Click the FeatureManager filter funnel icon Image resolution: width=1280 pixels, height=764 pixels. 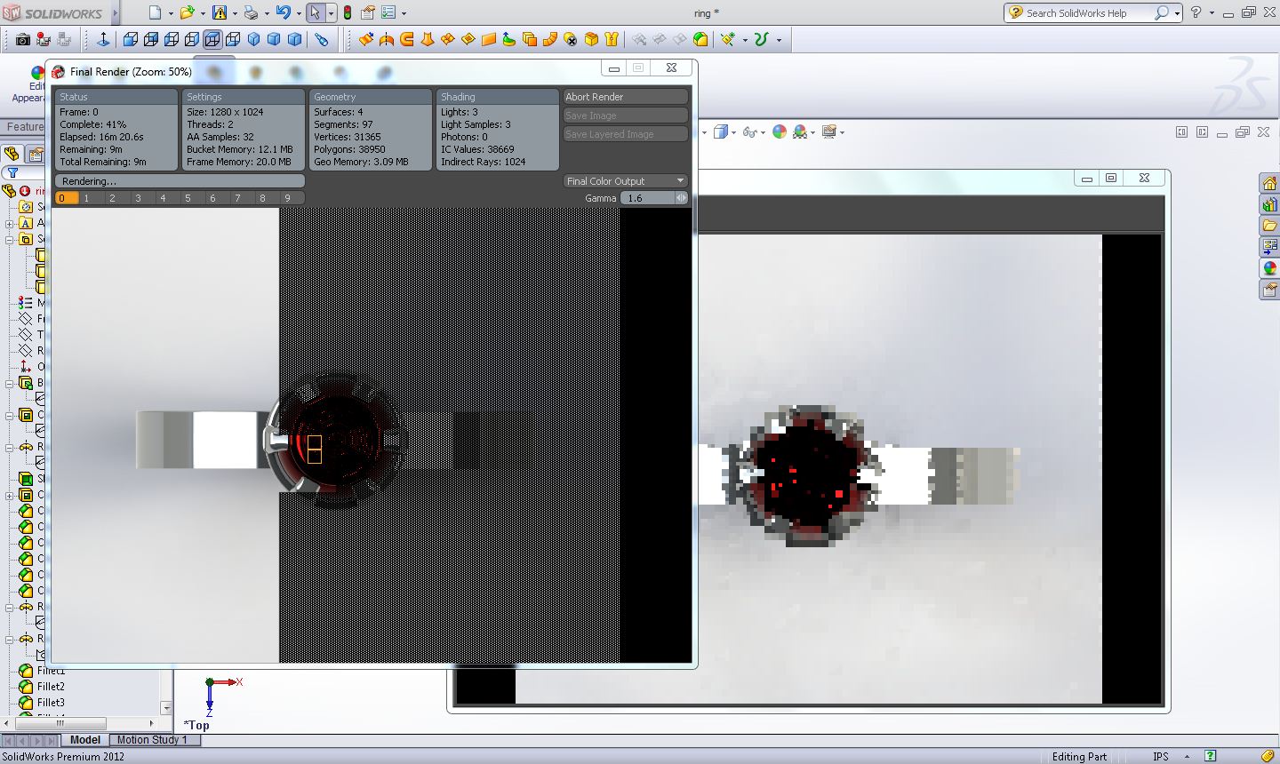12,172
